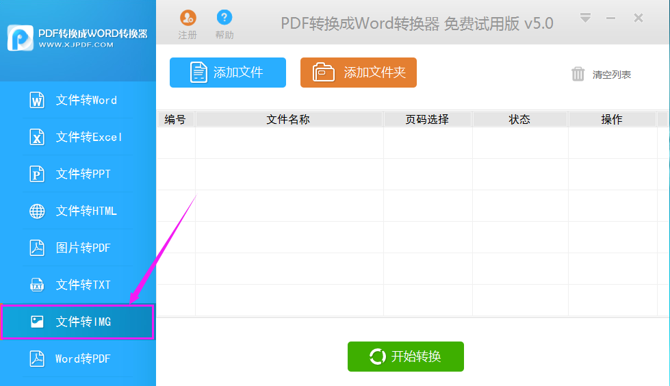Viewport: 670px width, 386px height.
Task: Select 文件转PPT in sidebar
Action: (x=77, y=174)
